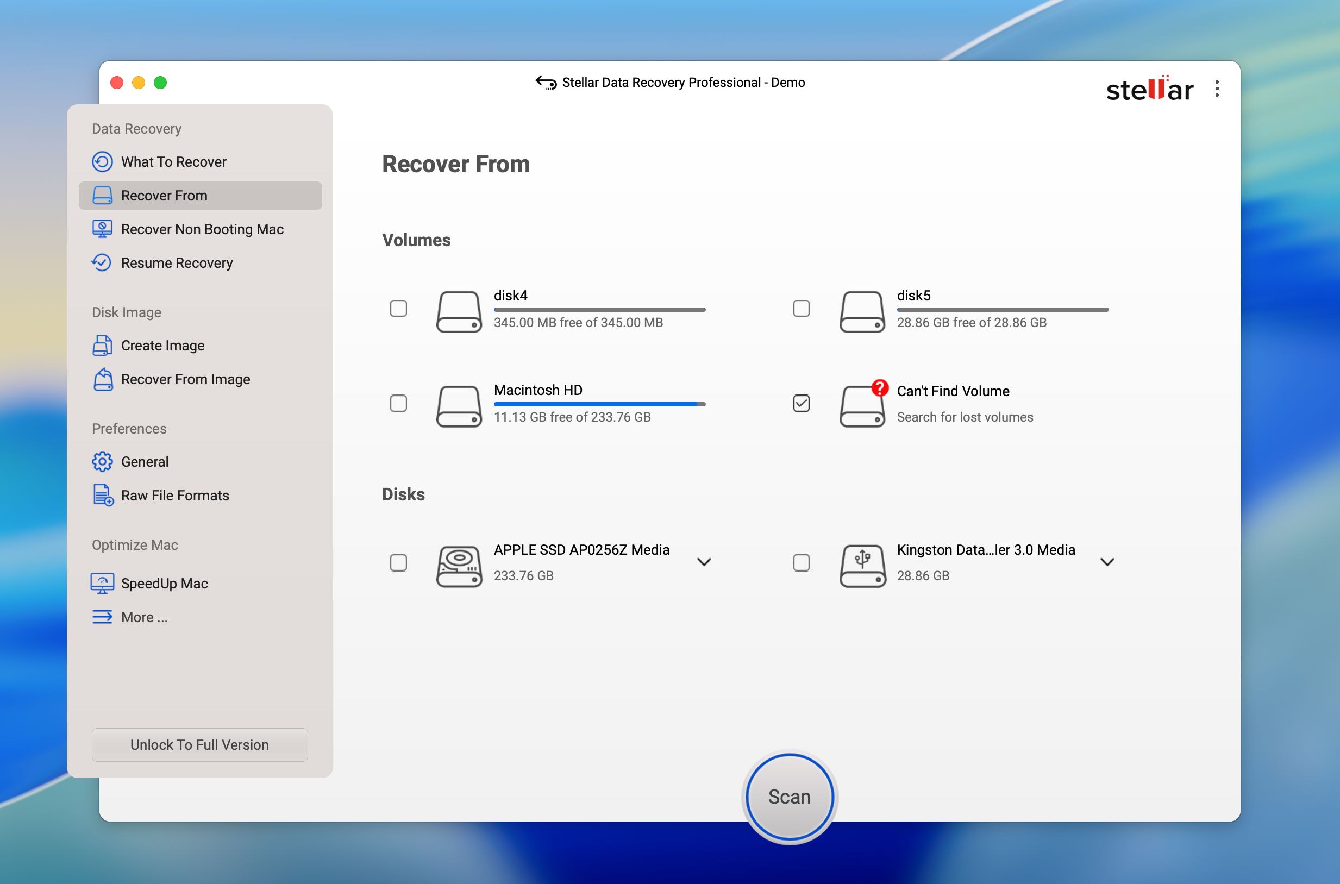Click the red question mark badge
Image resolution: width=1340 pixels, height=884 pixels.
click(x=879, y=388)
